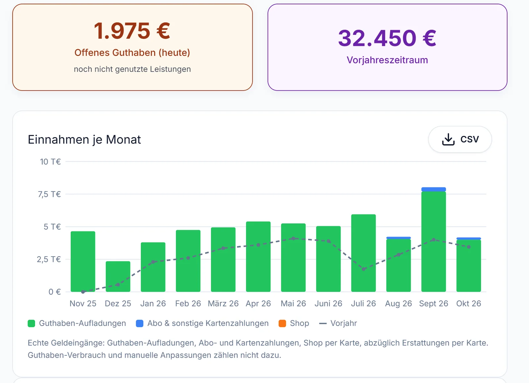Viewport: 529px width, 383px height.
Task: Click the Dez 25 green bar
Action: pyautogui.click(x=118, y=276)
